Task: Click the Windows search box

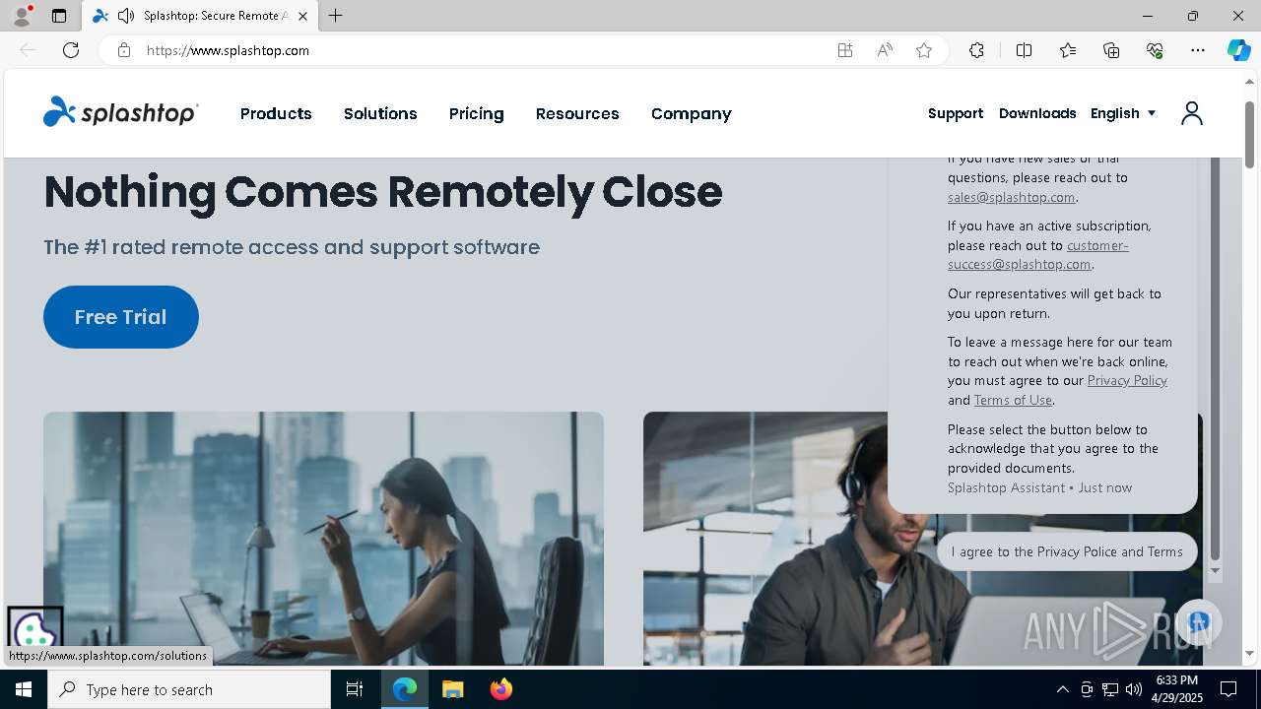Action: [189, 689]
